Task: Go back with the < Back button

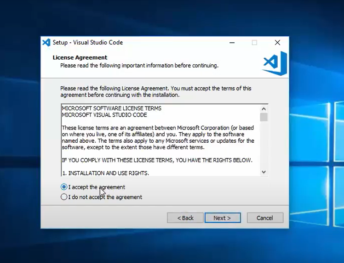Action: (185, 218)
